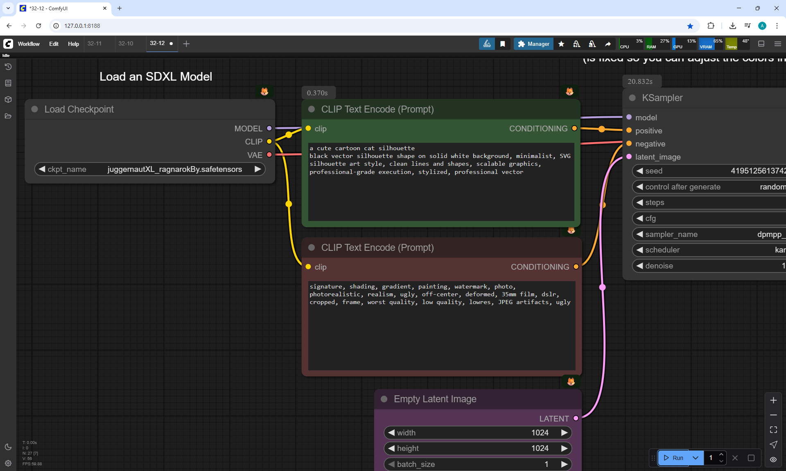This screenshot has width=786, height=471.
Task: Click the bookmark icon in top toolbar
Action: (x=503, y=44)
